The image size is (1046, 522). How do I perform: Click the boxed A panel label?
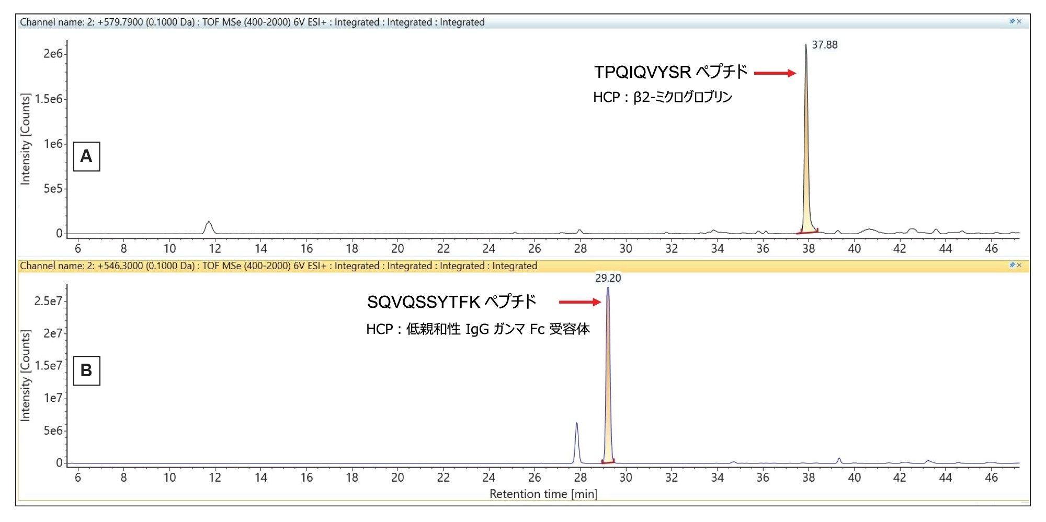(86, 156)
